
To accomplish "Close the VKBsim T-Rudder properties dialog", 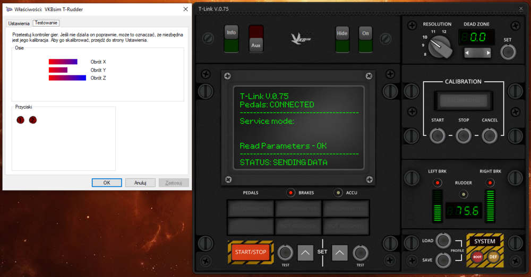I will pos(185,9).
